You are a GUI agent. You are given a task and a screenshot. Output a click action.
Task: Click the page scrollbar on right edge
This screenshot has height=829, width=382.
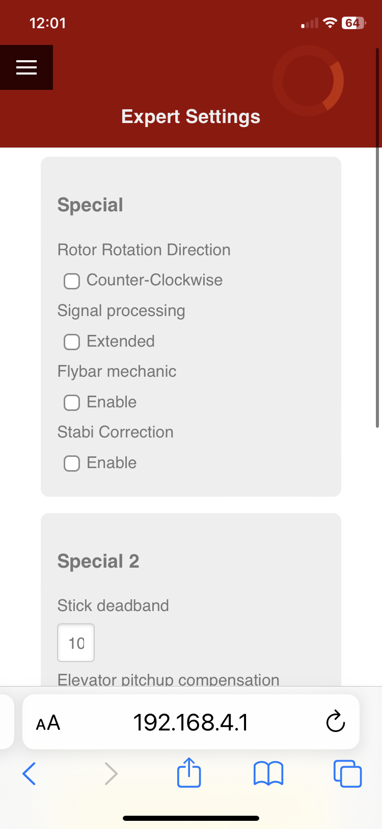click(x=377, y=237)
